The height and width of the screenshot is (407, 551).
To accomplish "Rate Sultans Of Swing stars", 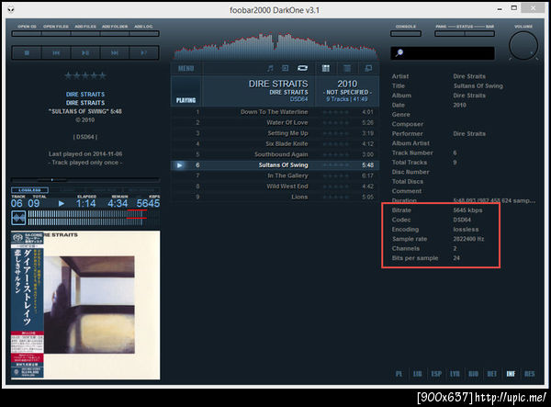I will tap(335, 165).
